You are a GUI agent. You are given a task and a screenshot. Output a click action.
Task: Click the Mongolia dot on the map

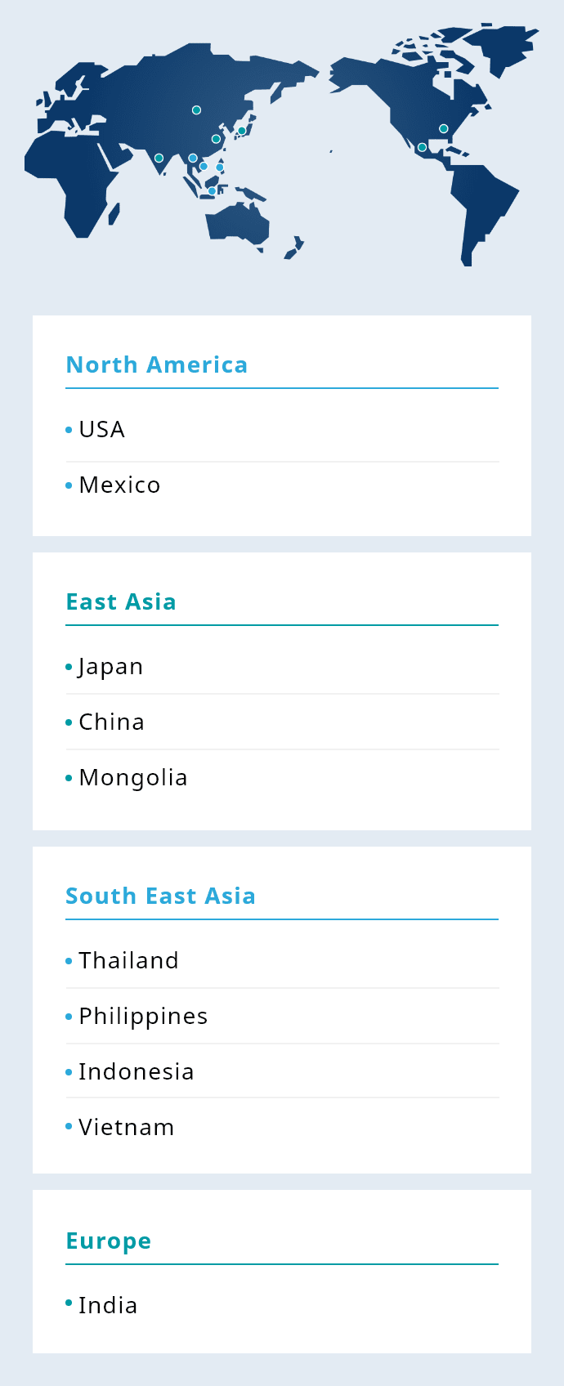point(196,110)
